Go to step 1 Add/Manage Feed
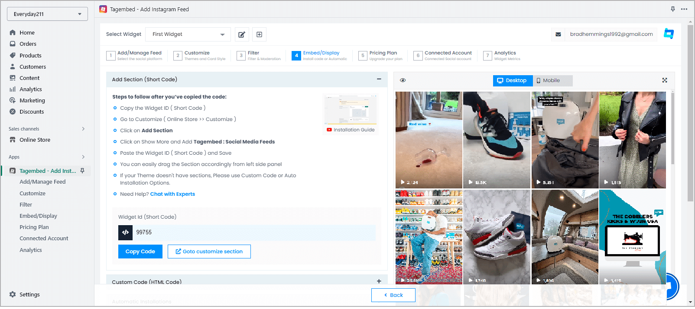Viewport: 695px width, 309px height. (x=134, y=55)
